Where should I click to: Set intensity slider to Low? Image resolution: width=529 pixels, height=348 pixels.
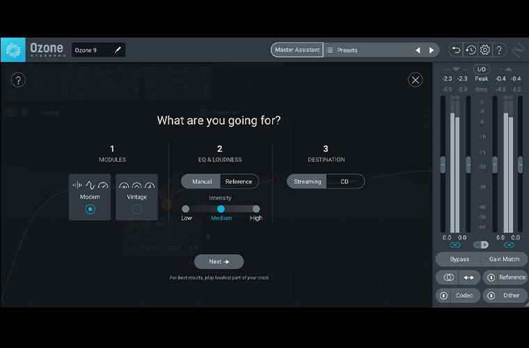coord(186,209)
